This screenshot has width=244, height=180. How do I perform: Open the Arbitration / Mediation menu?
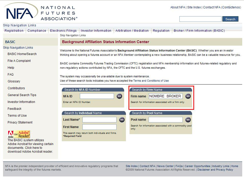[132, 31]
